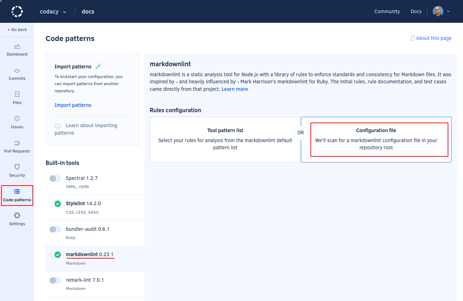Open the Community link in header

tap(387, 11)
